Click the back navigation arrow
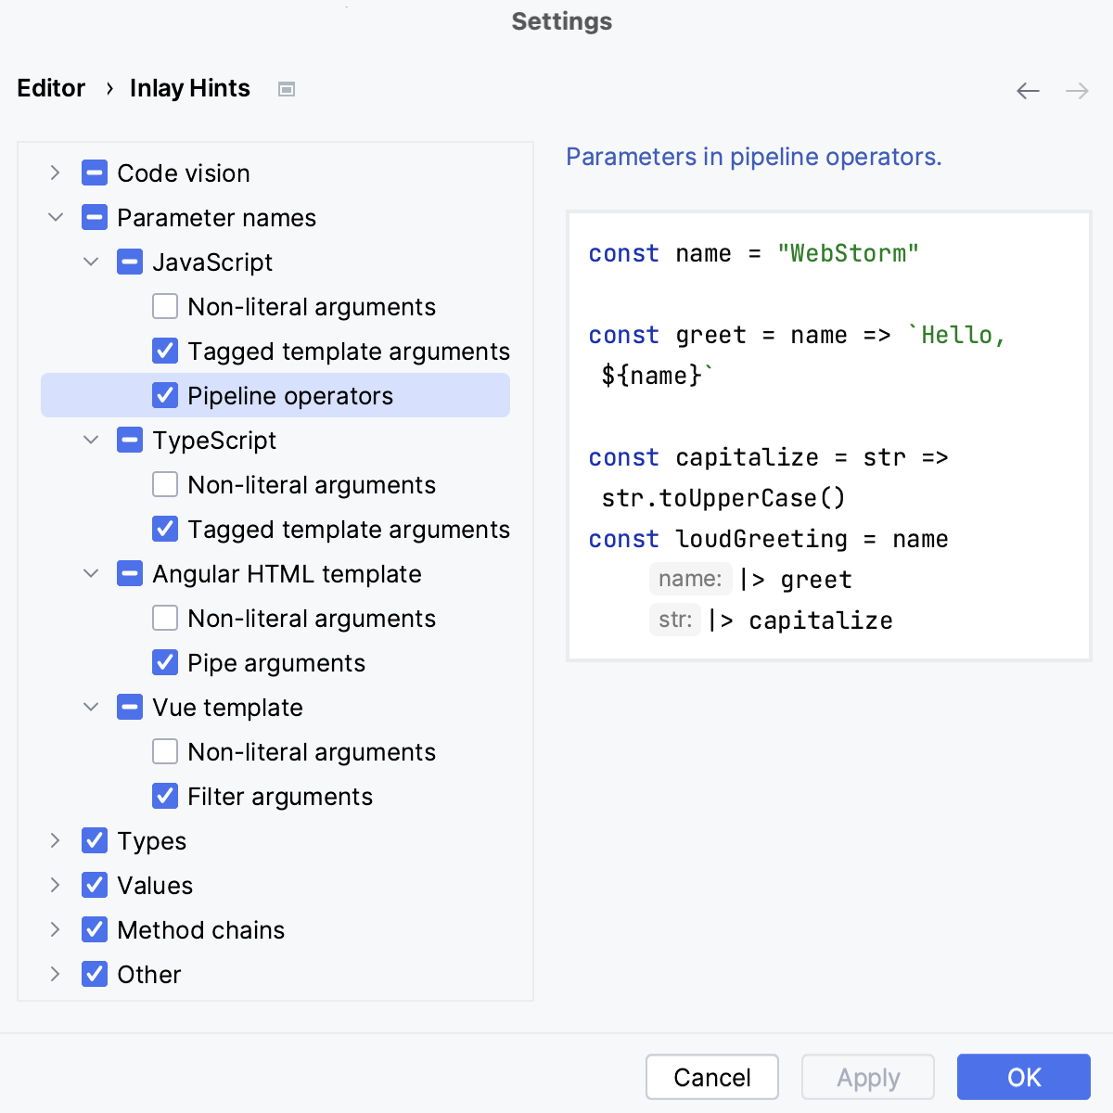Image resolution: width=1113 pixels, height=1113 pixels. (1028, 90)
